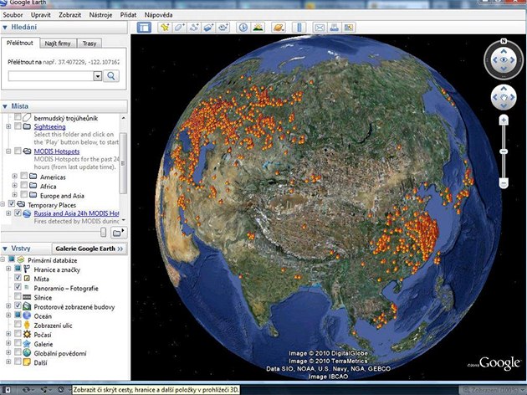
Task: Show the ruler measurement tool
Action: 299,28
